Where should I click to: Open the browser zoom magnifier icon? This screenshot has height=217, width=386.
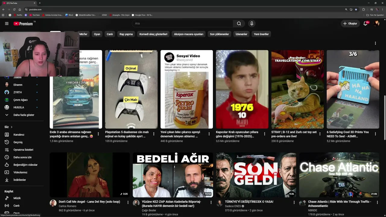(x=346, y=9)
